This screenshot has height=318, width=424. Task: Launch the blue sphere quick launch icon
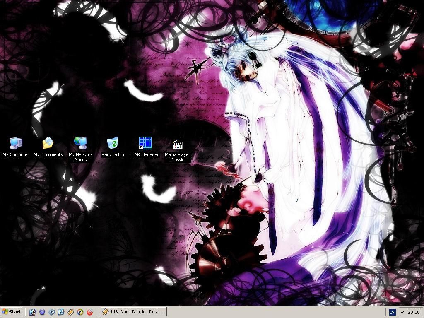click(x=42, y=312)
